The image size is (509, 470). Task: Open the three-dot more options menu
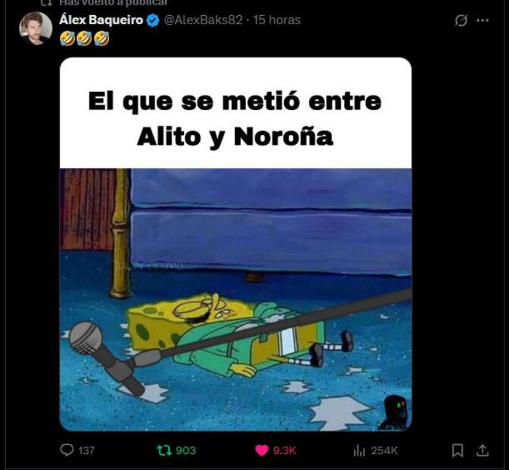coord(482,20)
